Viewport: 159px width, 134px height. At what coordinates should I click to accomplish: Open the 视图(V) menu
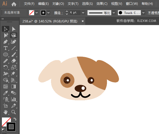pos(117,4)
